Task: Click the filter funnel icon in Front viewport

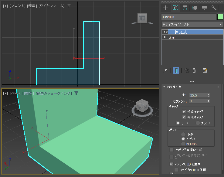Action: click(69, 5)
